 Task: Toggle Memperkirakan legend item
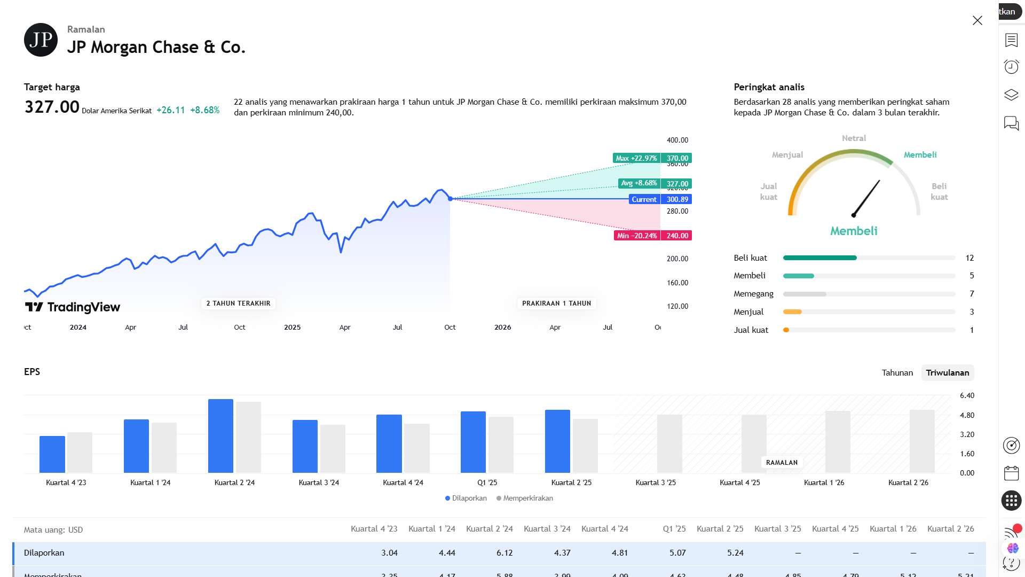[524, 498]
